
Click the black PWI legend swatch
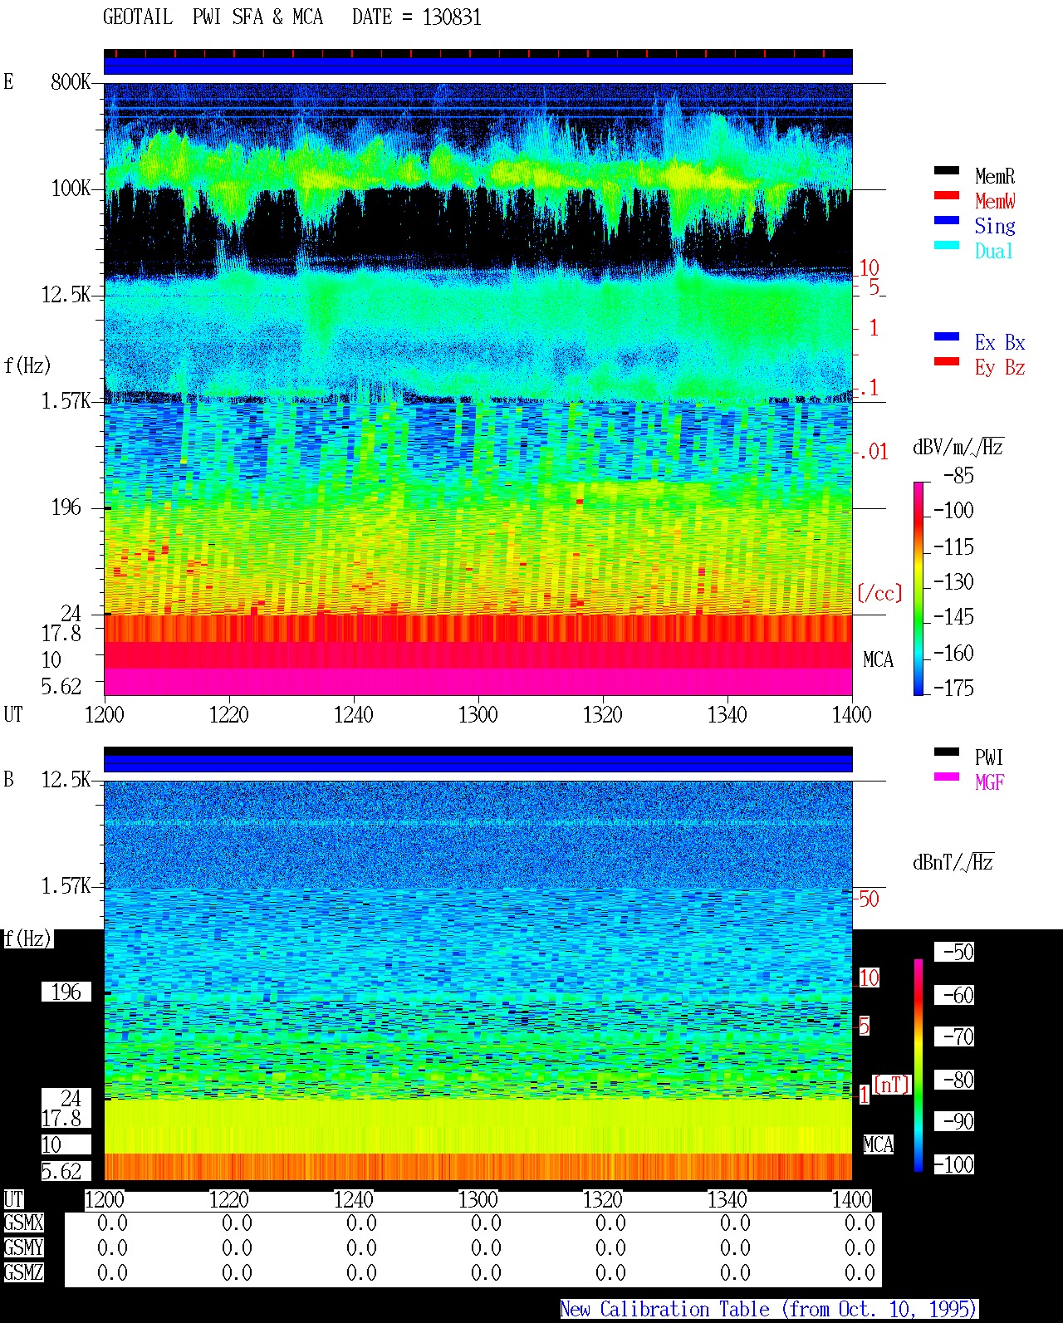(947, 752)
